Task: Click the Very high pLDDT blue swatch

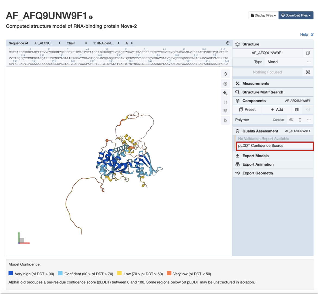Action: coord(11,273)
